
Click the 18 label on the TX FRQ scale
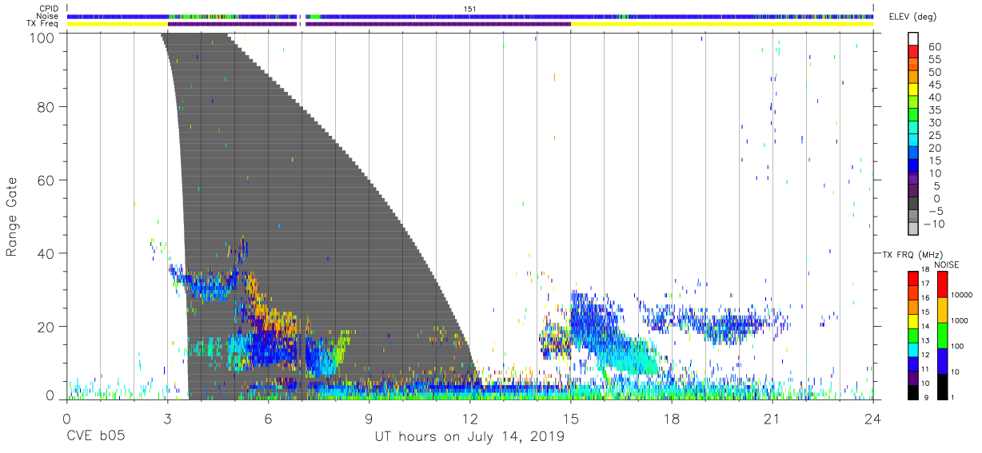925,270
